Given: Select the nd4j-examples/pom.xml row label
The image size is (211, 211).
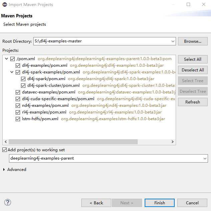Looking at the screenshot, I should [x=45, y=105].
